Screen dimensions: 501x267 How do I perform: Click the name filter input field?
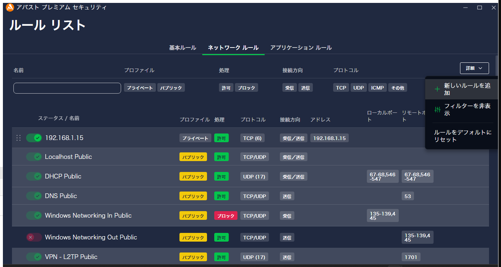67,88
